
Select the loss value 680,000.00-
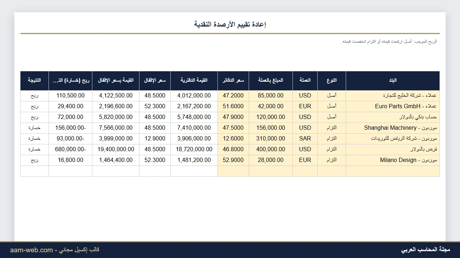click(x=70, y=149)
